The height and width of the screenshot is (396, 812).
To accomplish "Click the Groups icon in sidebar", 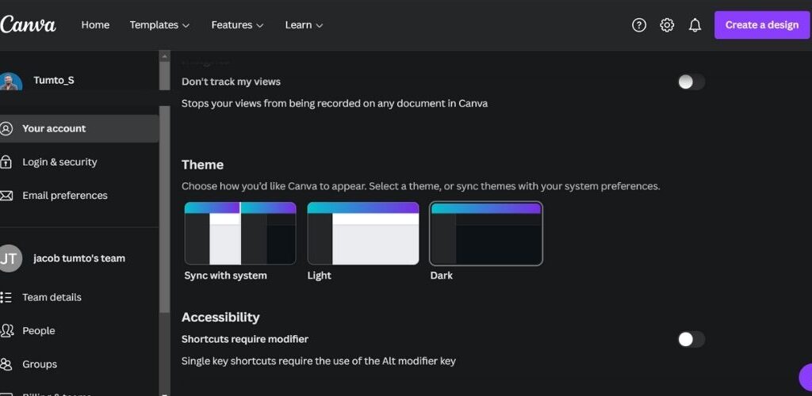I will click(x=6, y=364).
